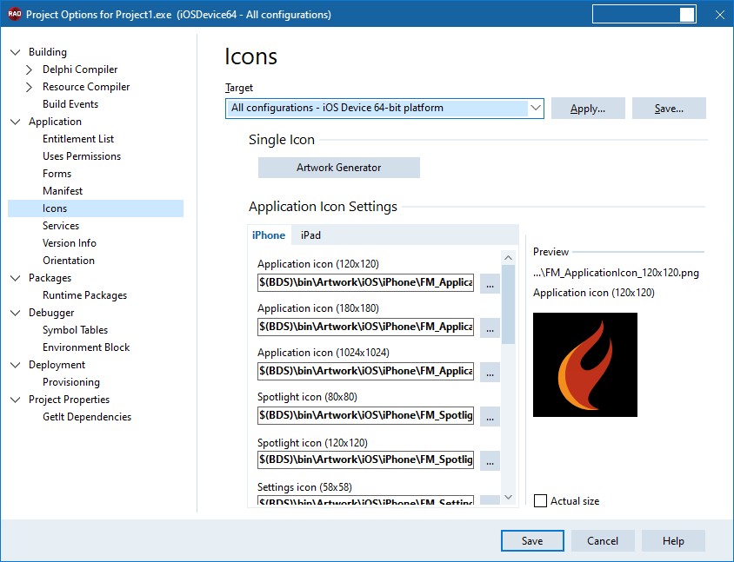
Task: Switch to the iPad tab
Action: (310, 235)
